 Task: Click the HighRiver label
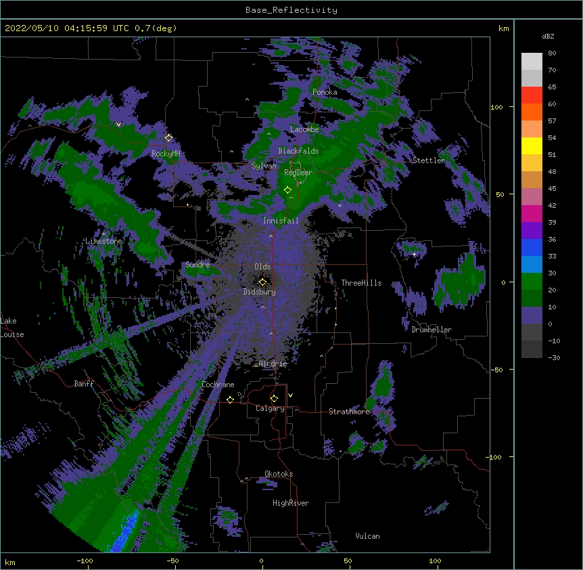[291, 503]
